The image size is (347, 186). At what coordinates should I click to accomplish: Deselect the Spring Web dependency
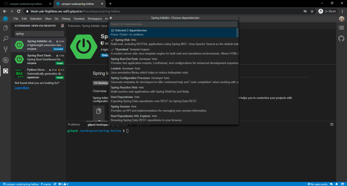point(173,42)
